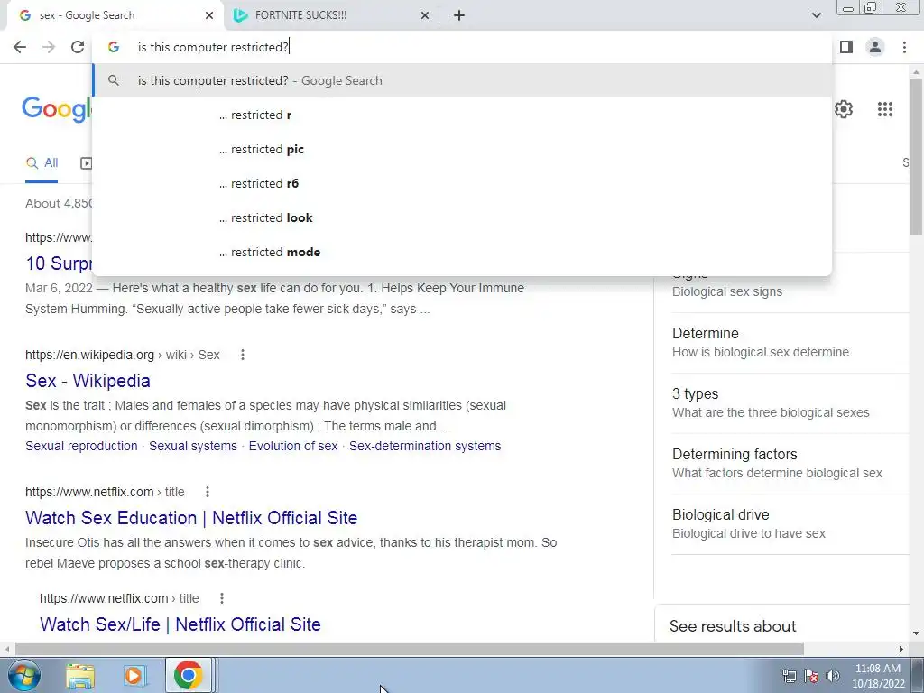Open the Windows Start orb
This screenshot has width=924, height=693.
(24, 675)
